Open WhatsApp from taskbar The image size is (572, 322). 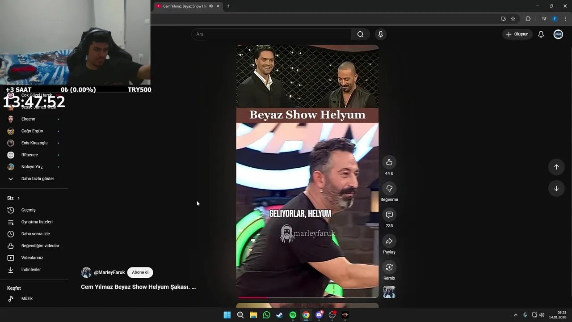coord(267,315)
